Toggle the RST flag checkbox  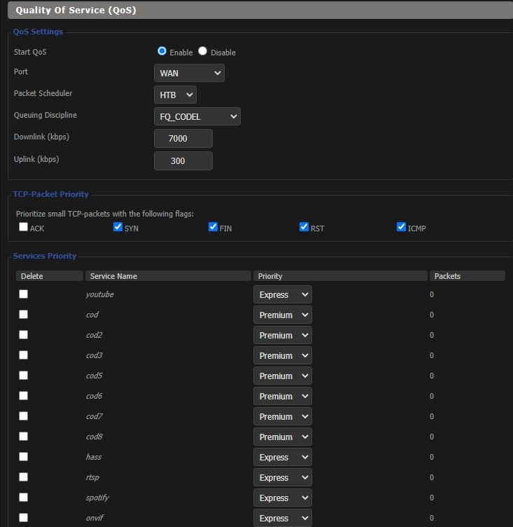pos(304,227)
